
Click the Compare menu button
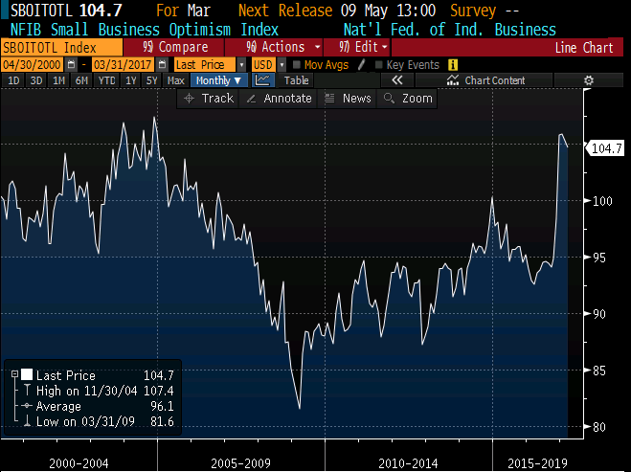pos(174,47)
